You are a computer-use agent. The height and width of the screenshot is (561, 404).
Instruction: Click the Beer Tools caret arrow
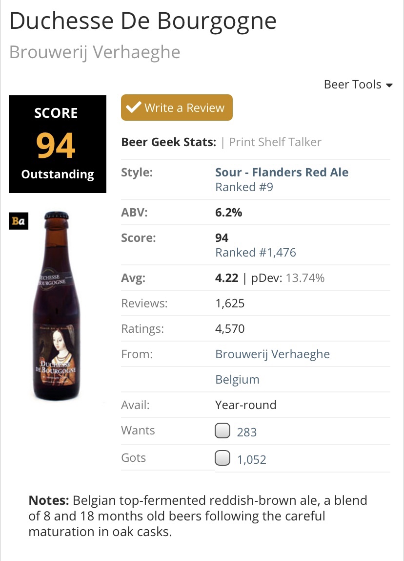pos(389,86)
